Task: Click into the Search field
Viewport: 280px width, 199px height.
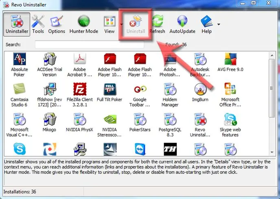Action: (x=90, y=45)
